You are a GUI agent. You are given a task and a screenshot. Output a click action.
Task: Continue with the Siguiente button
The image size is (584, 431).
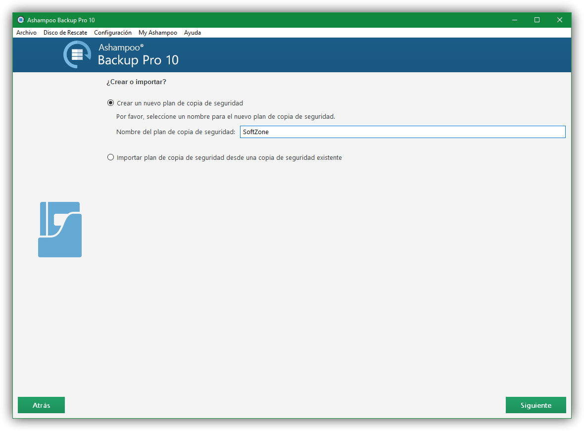pos(535,405)
